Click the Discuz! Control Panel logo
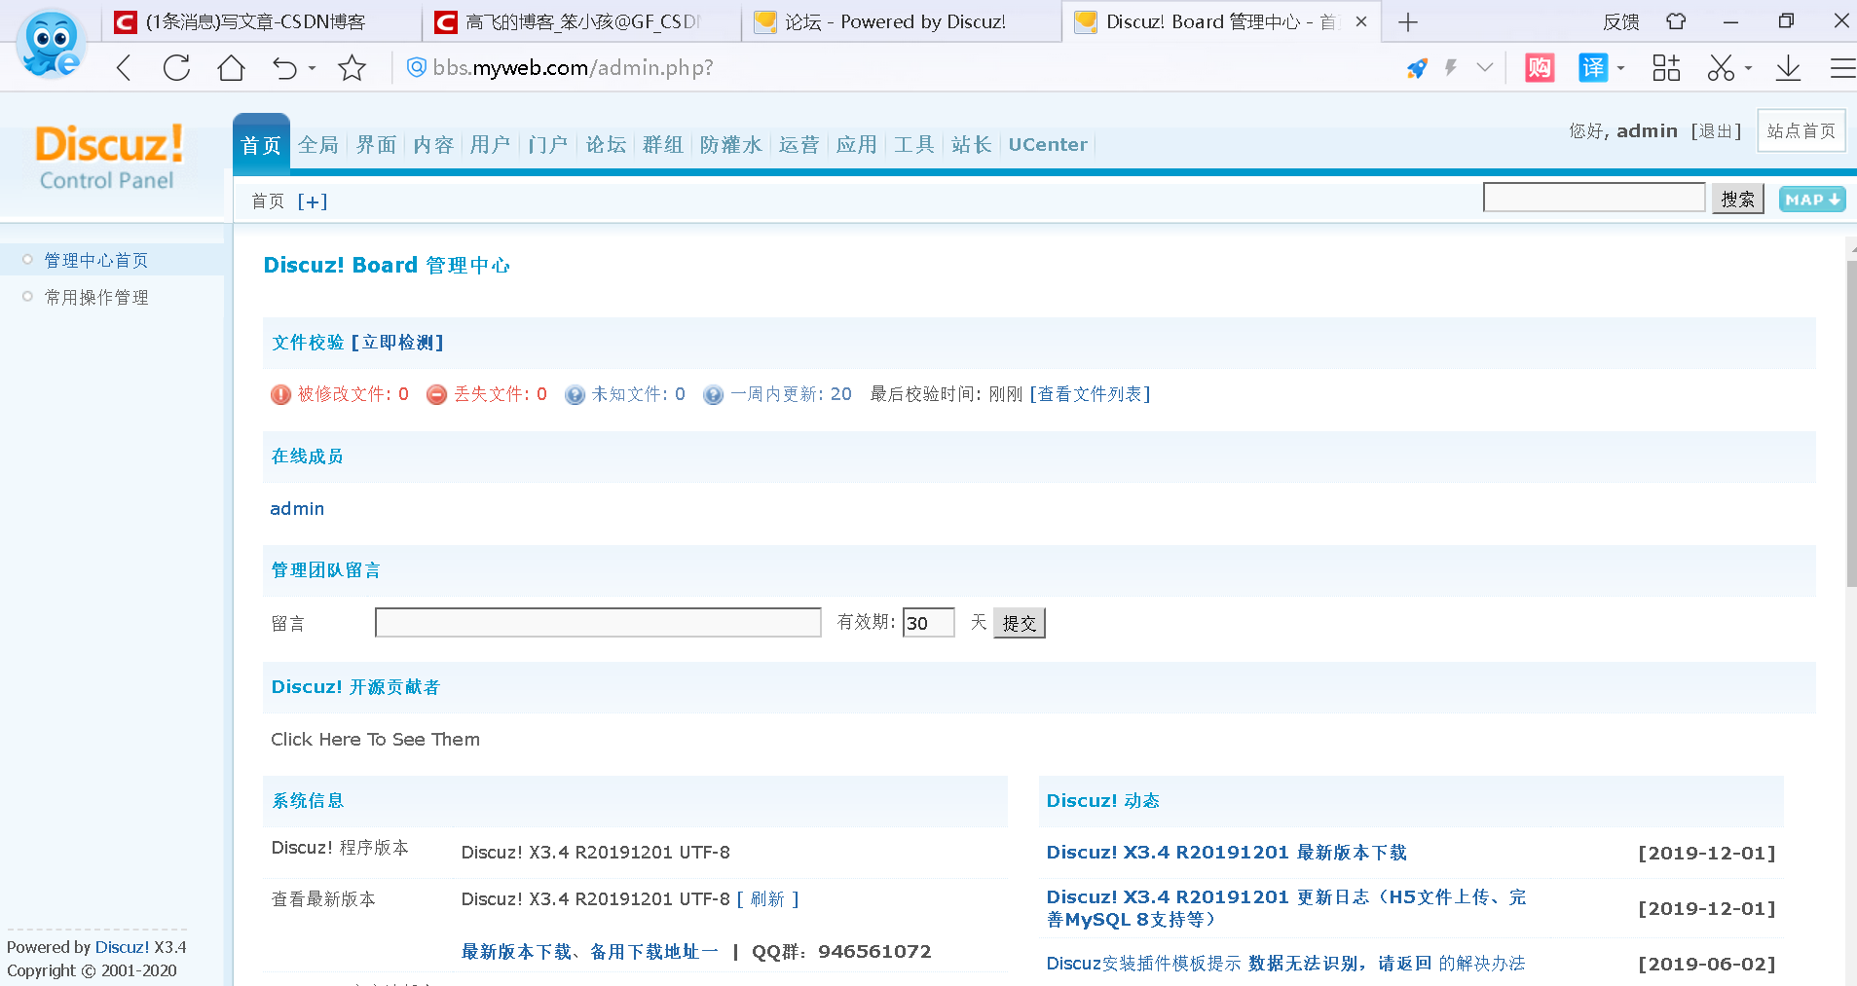This screenshot has width=1857, height=986. pyautogui.click(x=108, y=157)
